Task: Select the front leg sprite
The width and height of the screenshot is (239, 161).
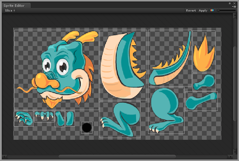Action: coord(120,120)
